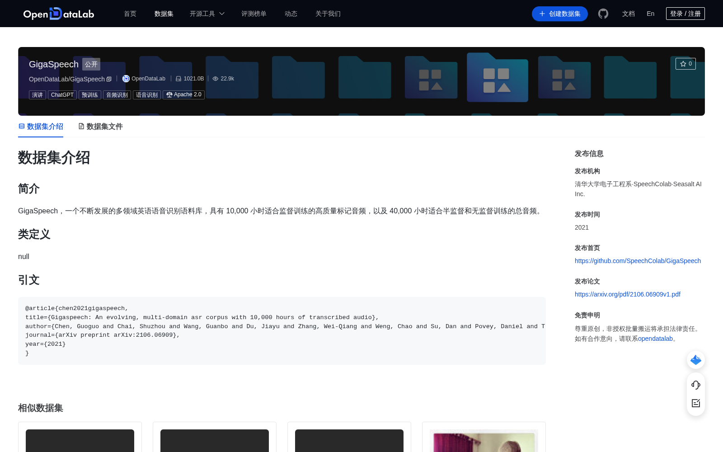Viewport: 723px width, 452px height.
Task: Click the 语音识别 tag
Action: [147, 95]
